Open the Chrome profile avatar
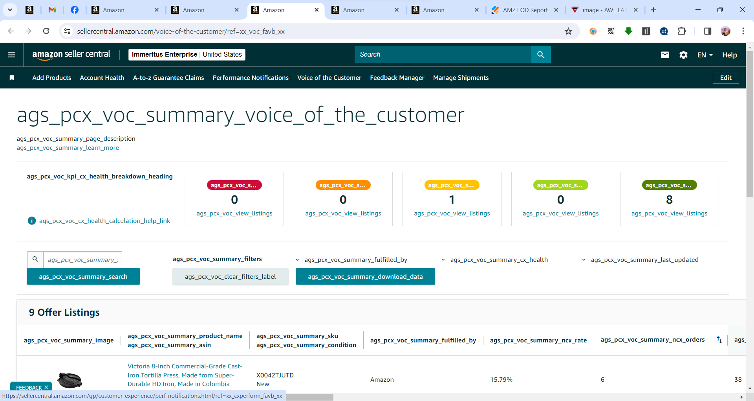The image size is (754, 401). pos(726,31)
